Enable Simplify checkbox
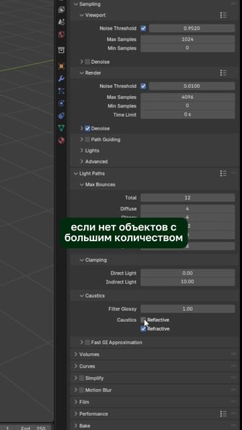Viewport: 242px width, 430px height. pos(81,378)
